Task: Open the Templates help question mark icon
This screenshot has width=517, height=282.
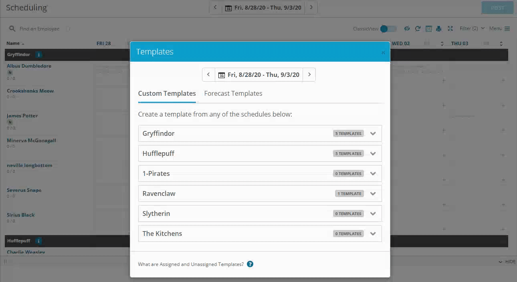Action: (x=250, y=264)
